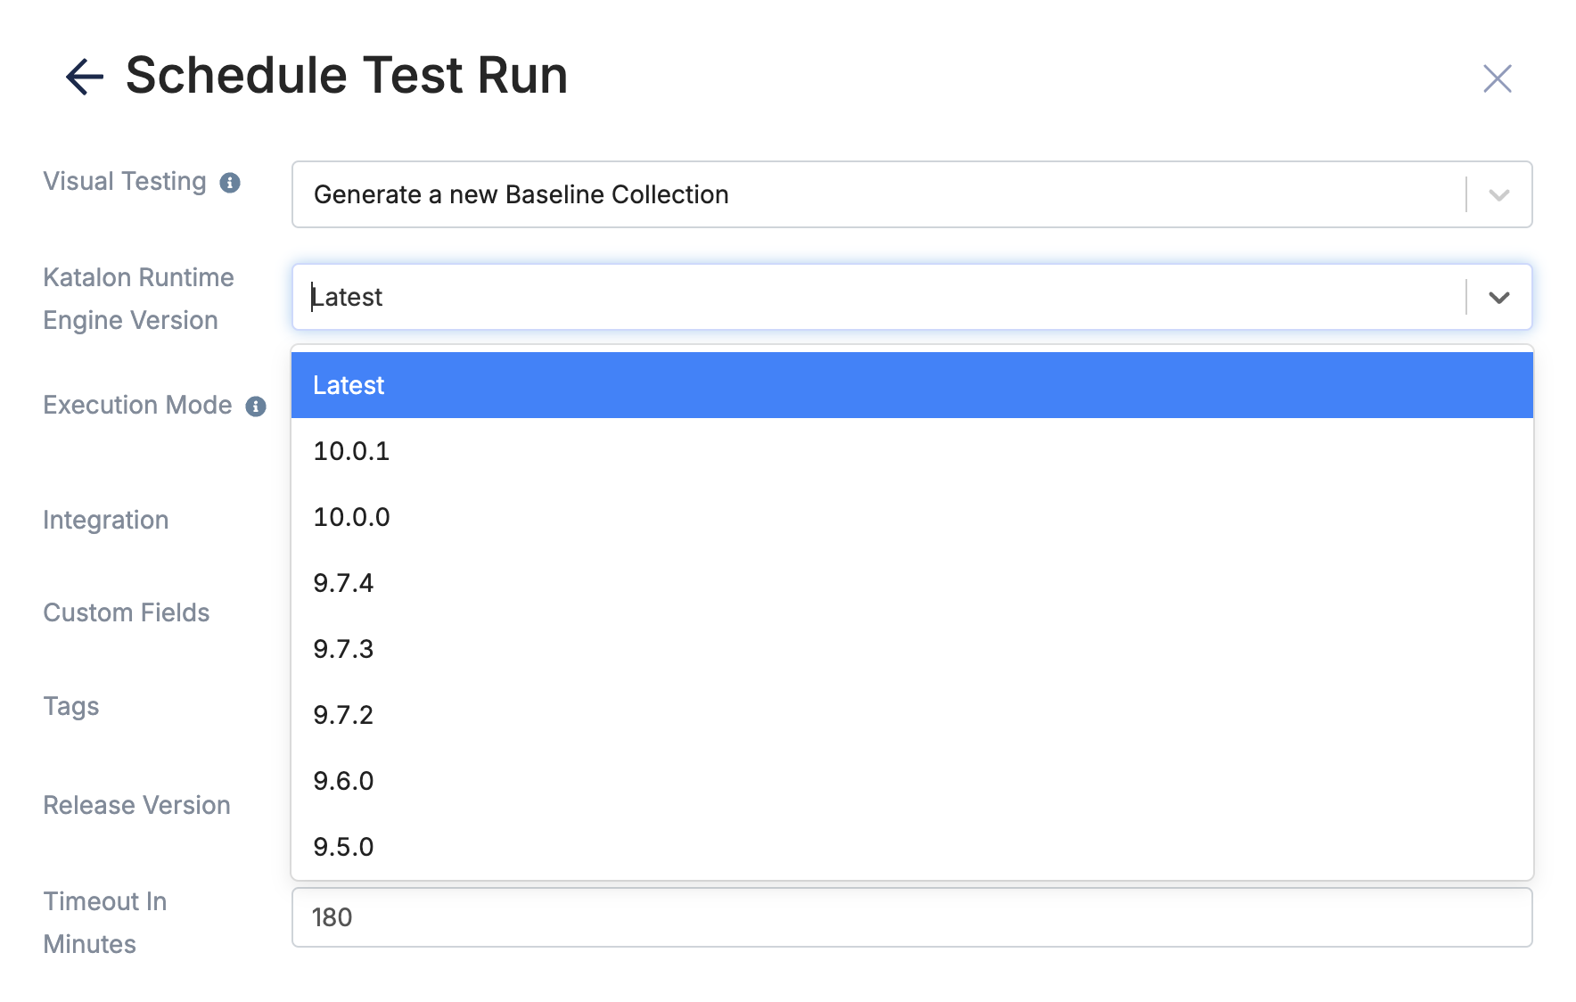Click the Execution Mode label
1576x1002 pixels.
point(137,406)
